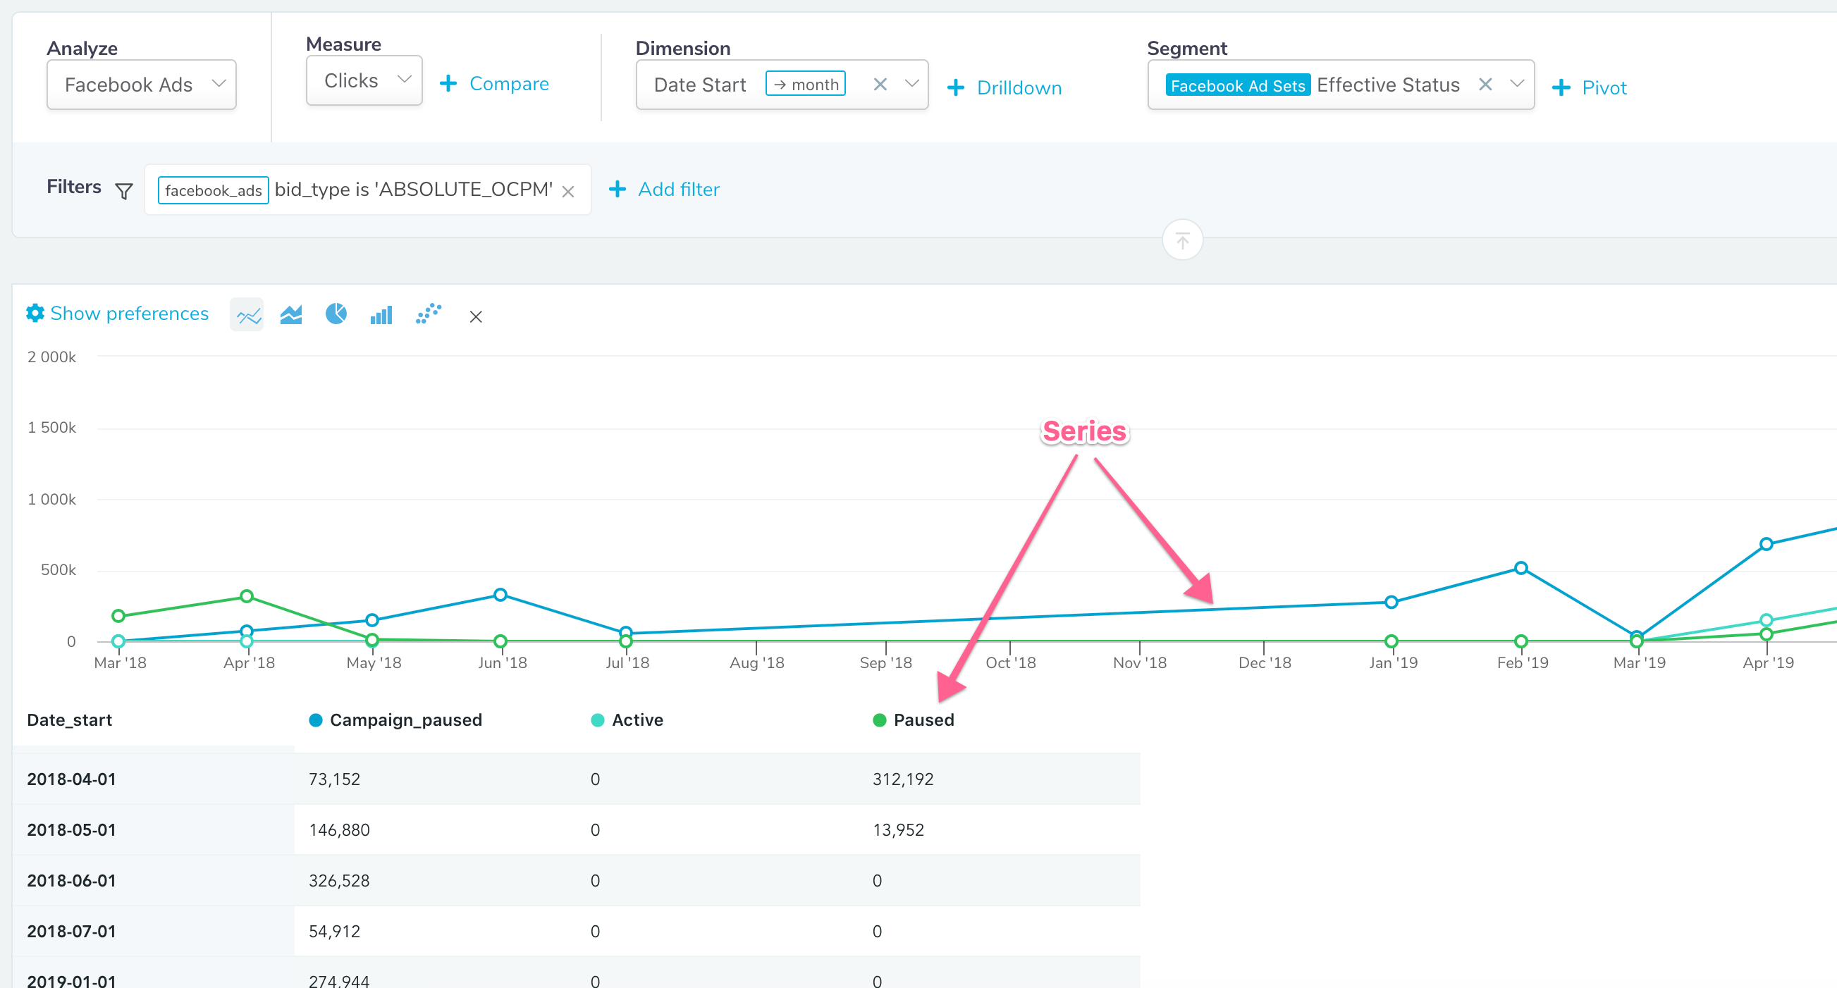Image resolution: width=1837 pixels, height=988 pixels.
Task: Click the Active legend color dot
Action: pyautogui.click(x=598, y=721)
